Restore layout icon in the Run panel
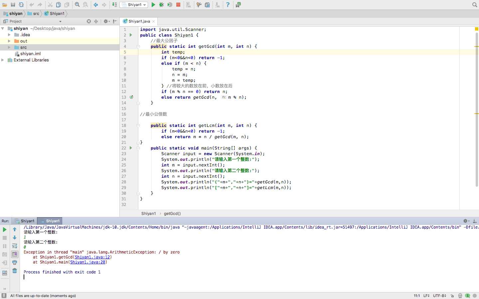The image size is (479, 299). click(5, 273)
